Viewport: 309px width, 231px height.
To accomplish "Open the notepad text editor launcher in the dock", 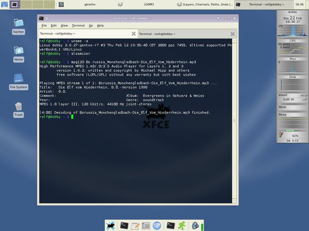I will tap(135, 226).
